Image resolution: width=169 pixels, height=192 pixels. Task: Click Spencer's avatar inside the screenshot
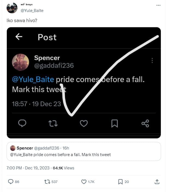click(x=20, y=62)
